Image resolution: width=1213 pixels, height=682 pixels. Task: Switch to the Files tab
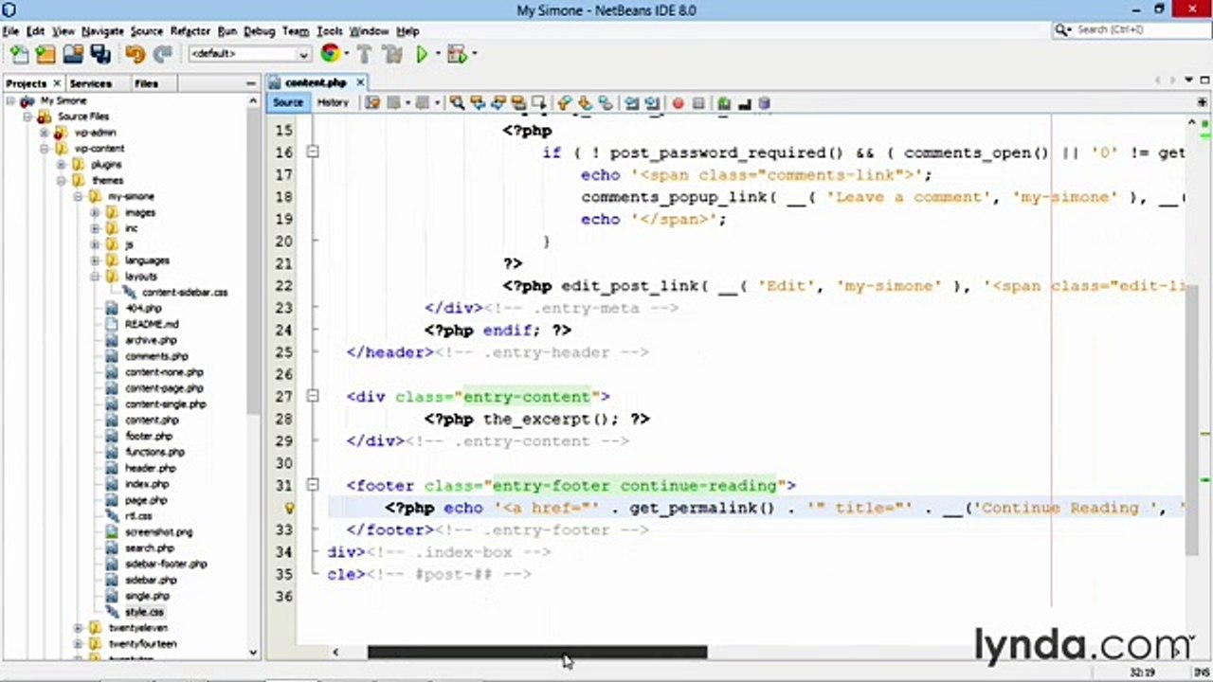tap(146, 83)
